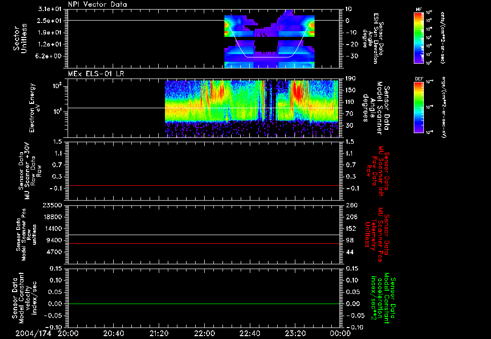
Task: Click the 'DEF' colorbar title
Action: coord(419,79)
